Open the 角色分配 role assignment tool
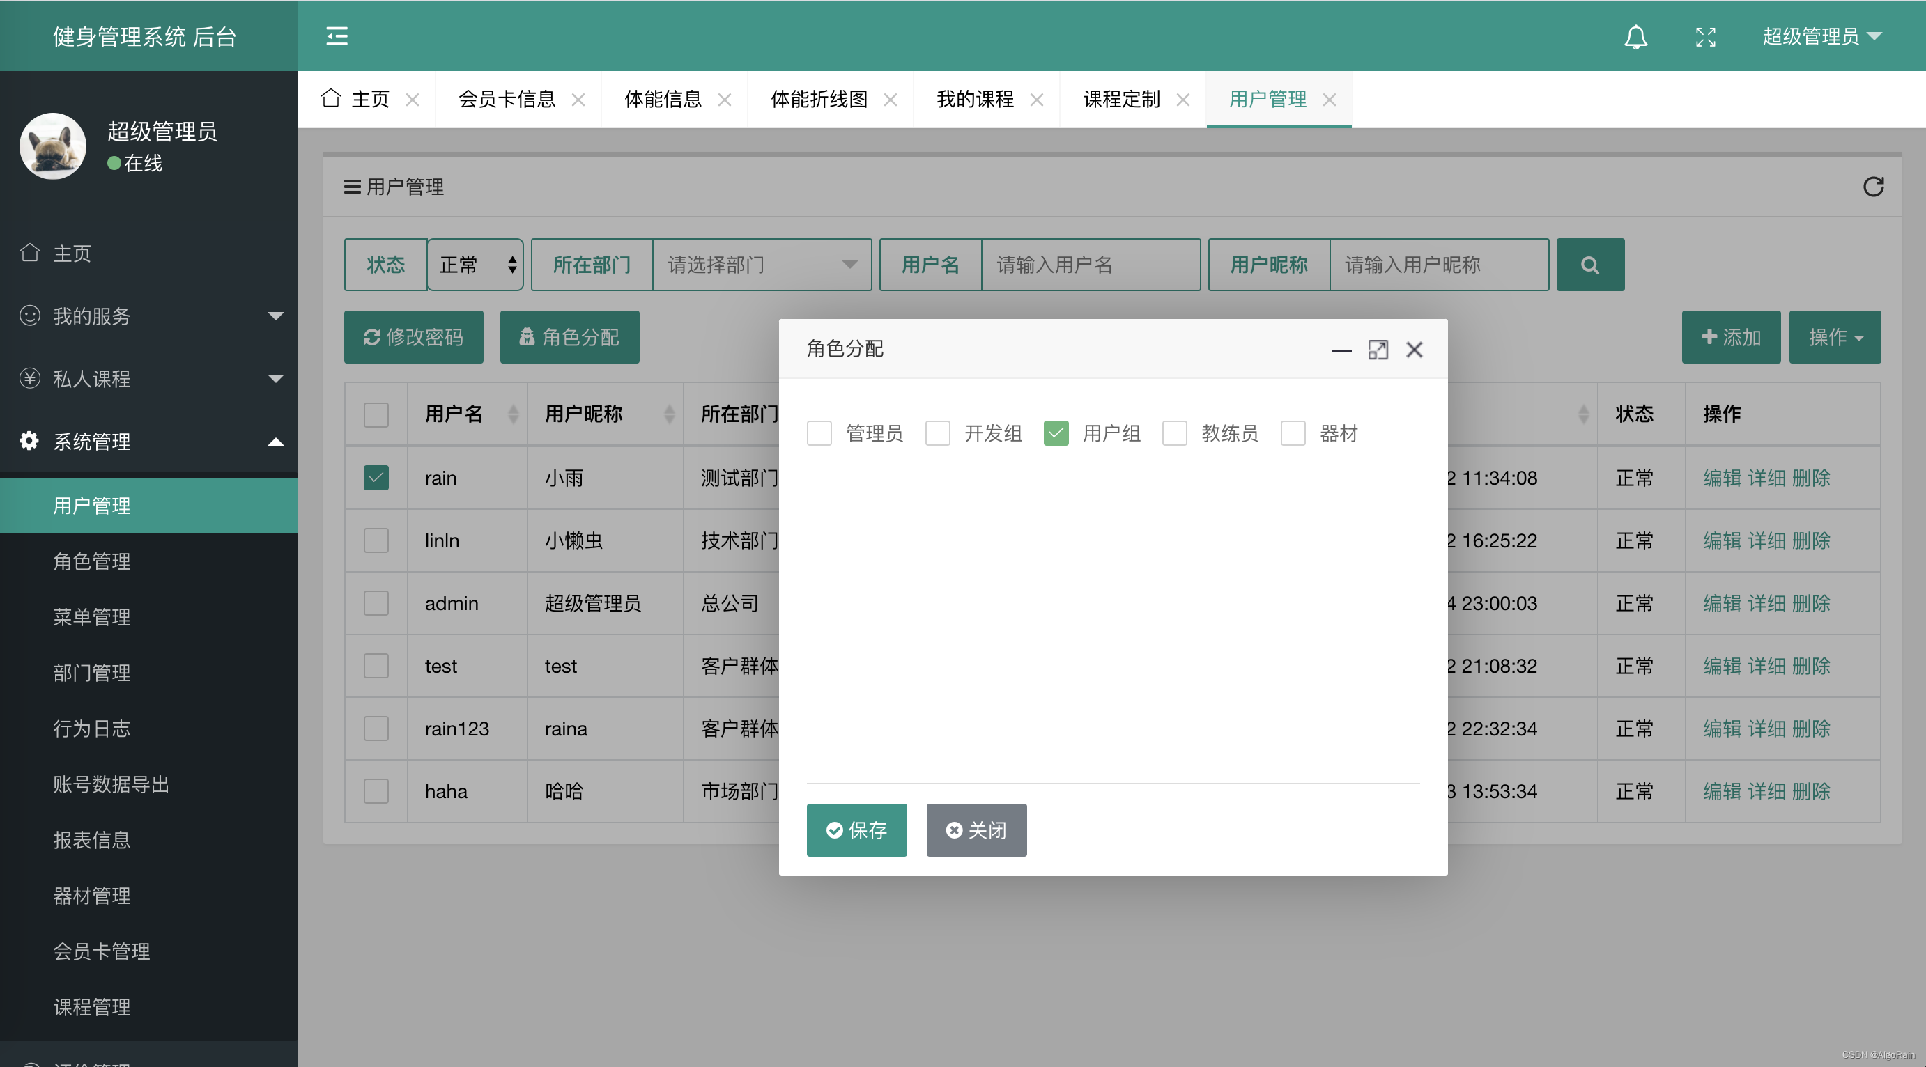The width and height of the screenshot is (1926, 1067). coord(569,337)
